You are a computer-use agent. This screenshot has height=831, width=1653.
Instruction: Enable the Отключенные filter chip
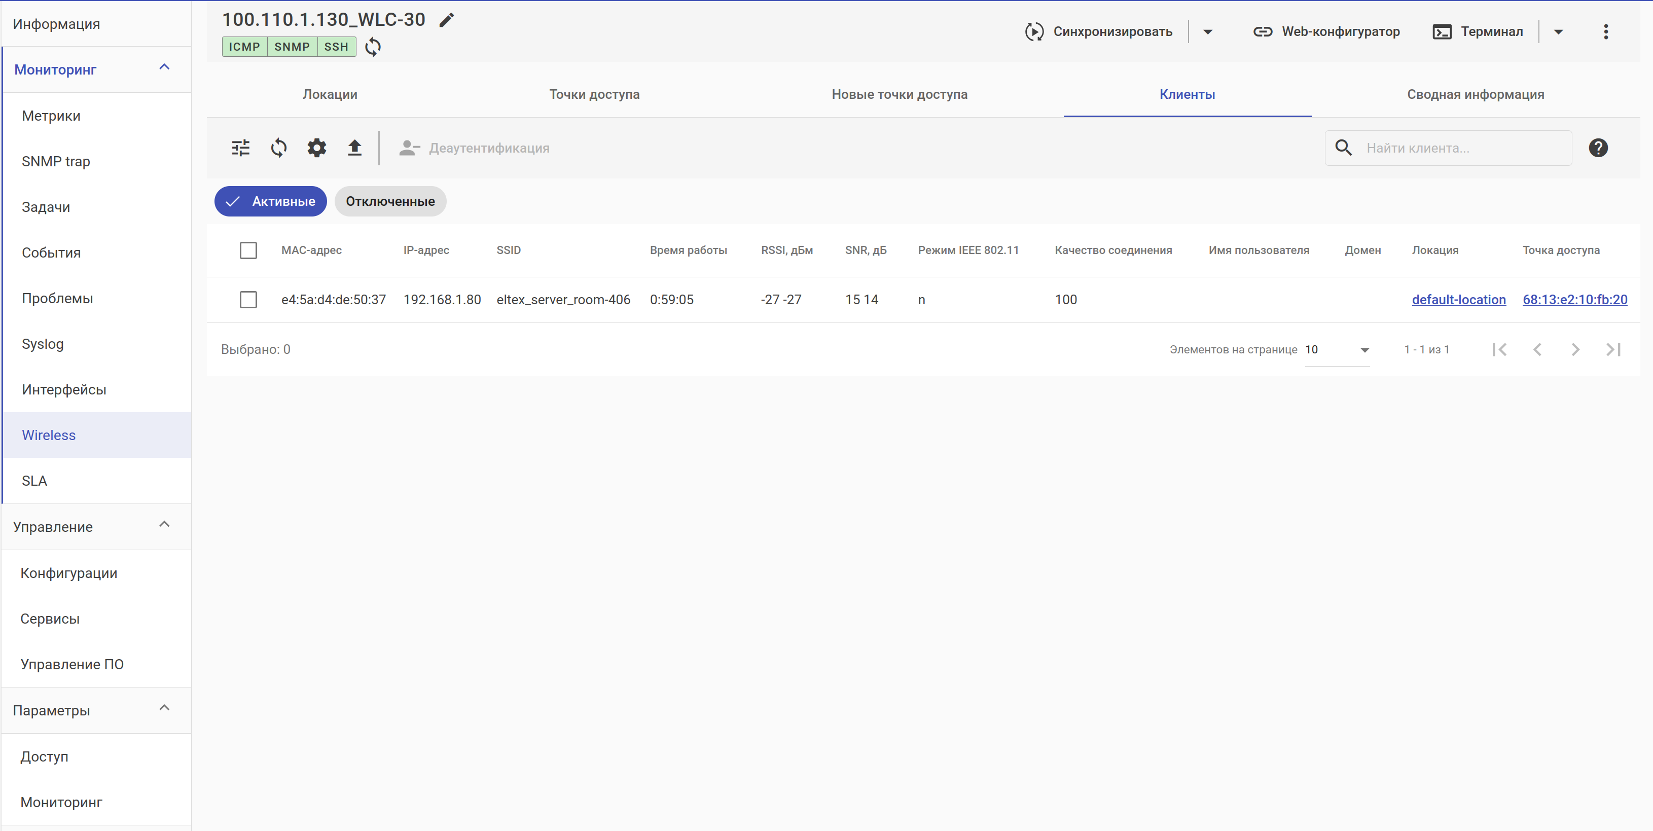pyautogui.click(x=390, y=201)
